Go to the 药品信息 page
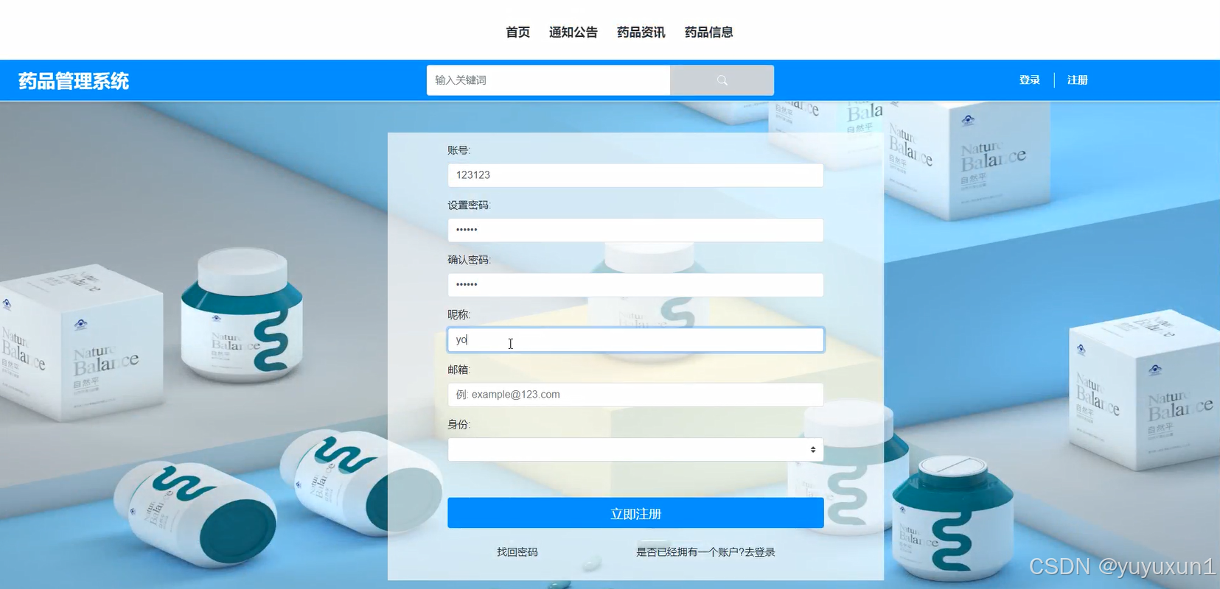The width and height of the screenshot is (1220, 589). point(708,32)
